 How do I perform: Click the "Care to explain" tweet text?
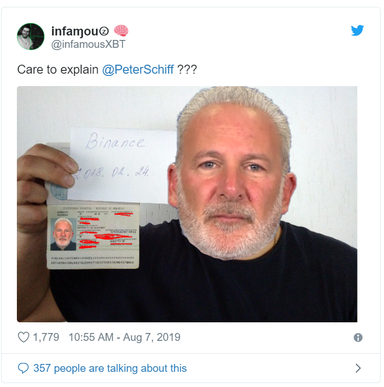point(58,70)
